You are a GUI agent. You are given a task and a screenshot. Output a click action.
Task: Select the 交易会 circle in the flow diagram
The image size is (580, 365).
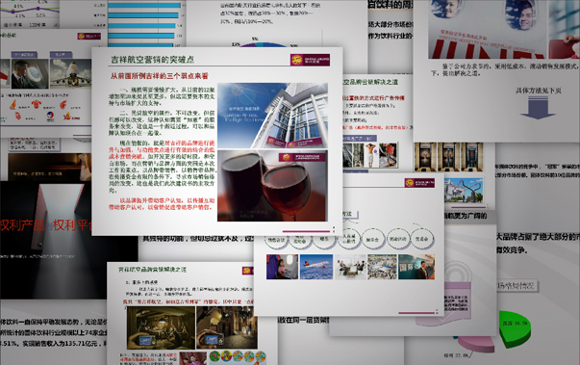click(x=421, y=239)
